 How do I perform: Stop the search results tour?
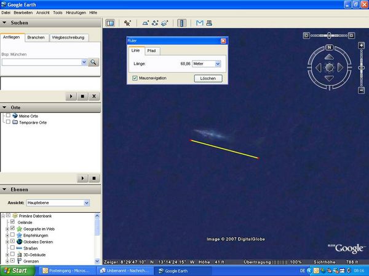[x=82, y=96]
